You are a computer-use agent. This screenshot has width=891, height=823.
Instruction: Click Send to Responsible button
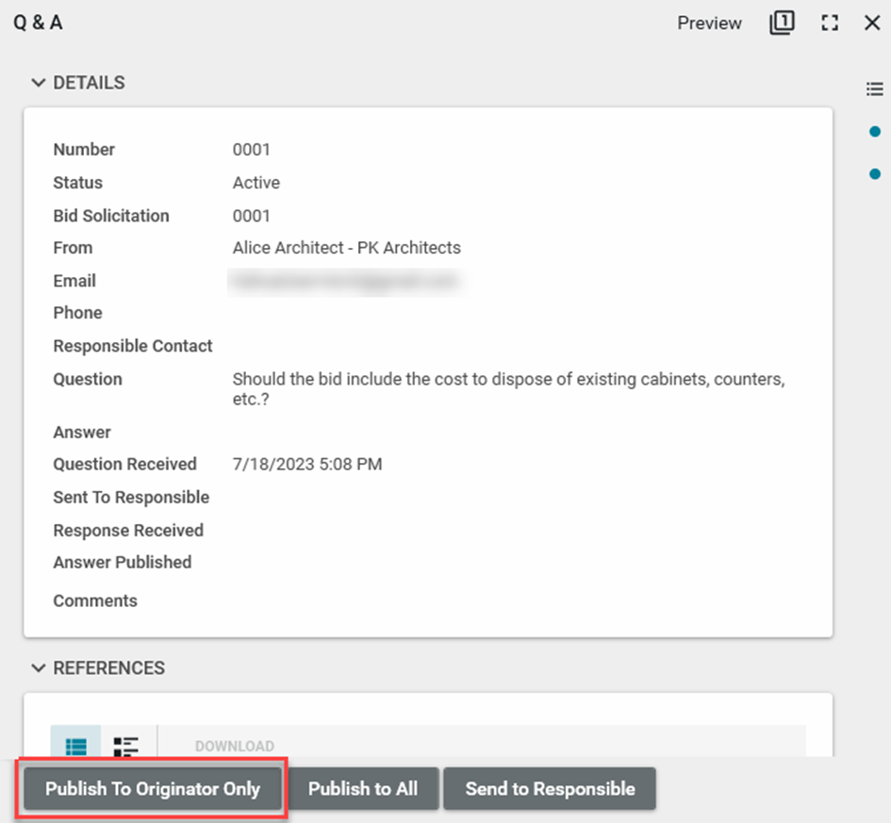point(550,789)
